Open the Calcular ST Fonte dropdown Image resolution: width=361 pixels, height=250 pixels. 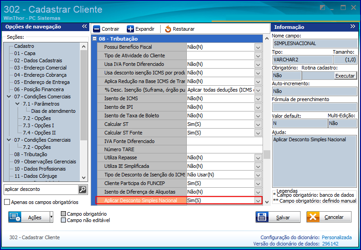258,133
